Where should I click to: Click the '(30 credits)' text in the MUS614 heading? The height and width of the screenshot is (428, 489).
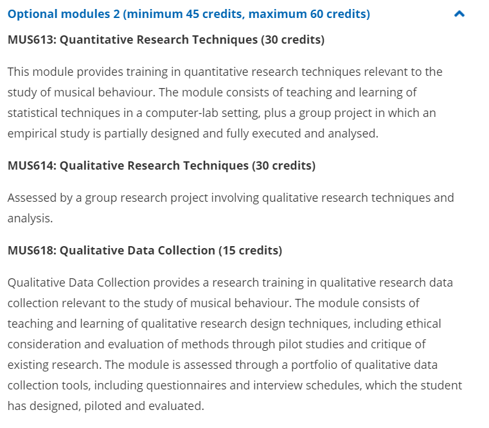click(x=283, y=166)
